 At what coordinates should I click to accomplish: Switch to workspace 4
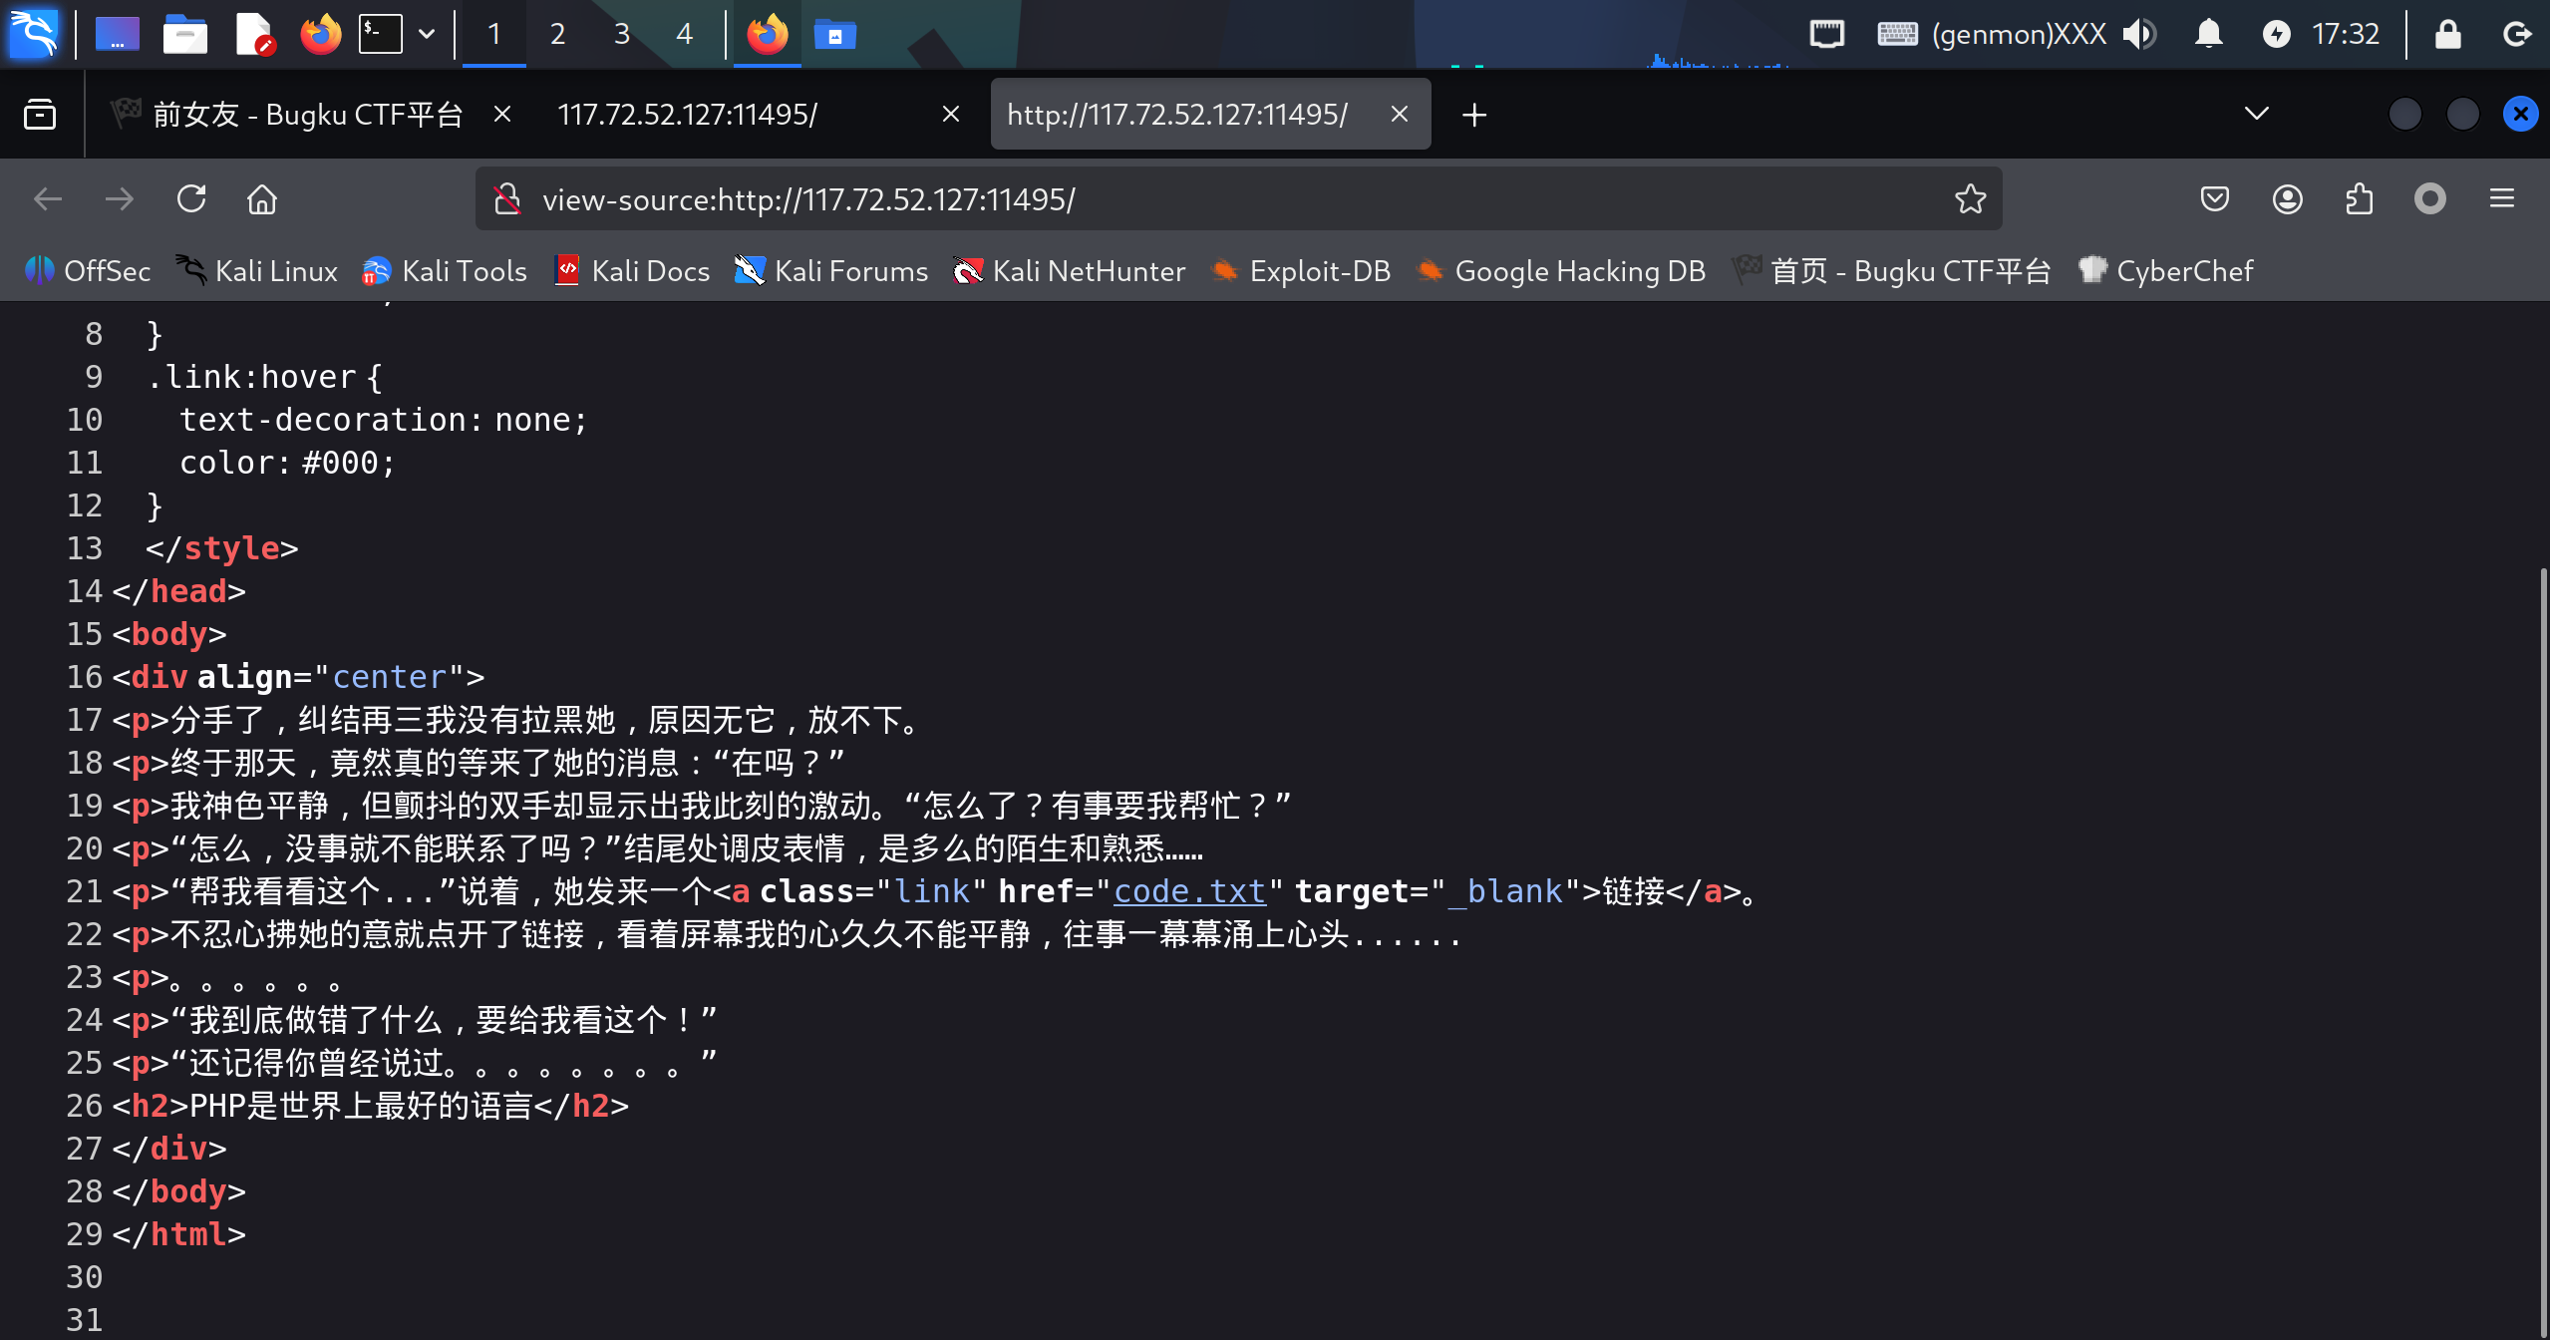(x=685, y=34)
